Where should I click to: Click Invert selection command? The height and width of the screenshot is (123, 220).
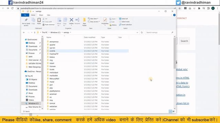125,25
